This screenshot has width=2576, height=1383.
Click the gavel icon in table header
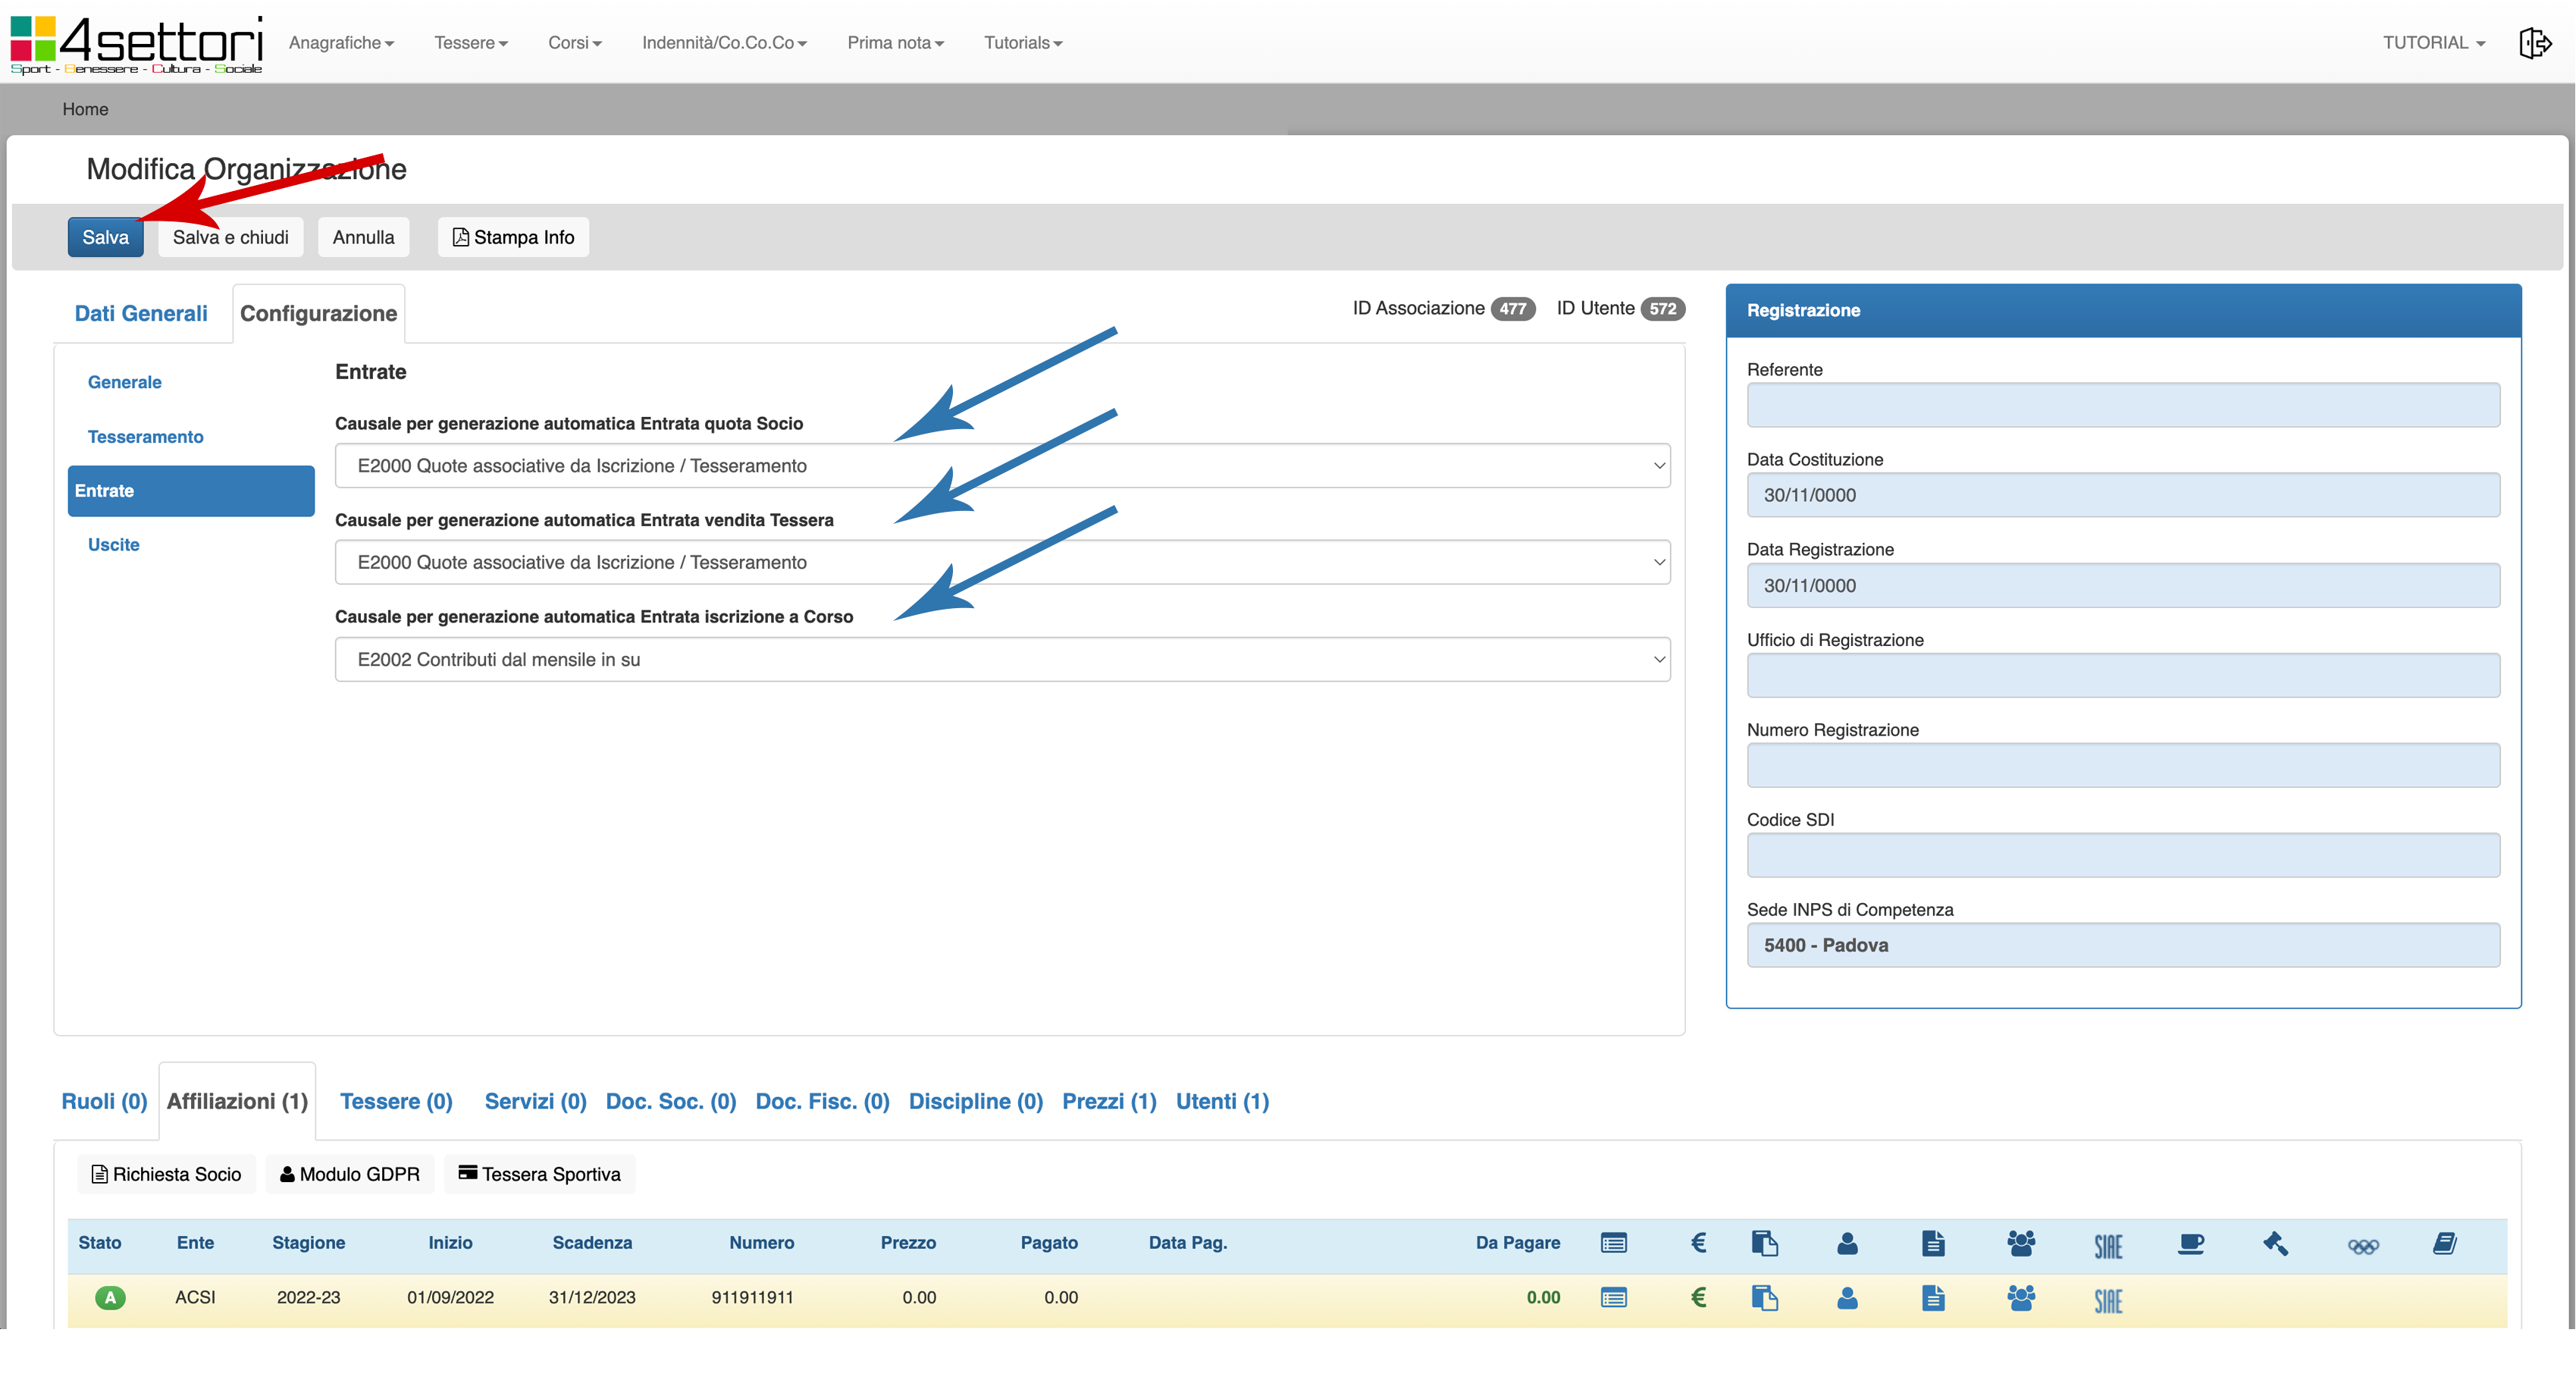click(x=2275, y=1243)
